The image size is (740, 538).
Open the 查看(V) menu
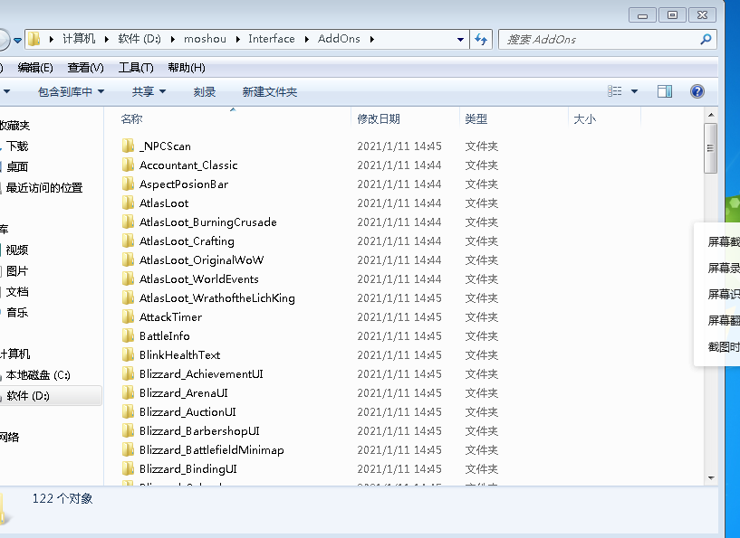pyautogui.click(x=85, y=68)
